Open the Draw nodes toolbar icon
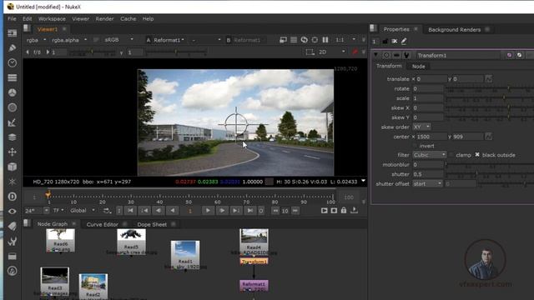 pyautogui.click(x=13, y=48)
